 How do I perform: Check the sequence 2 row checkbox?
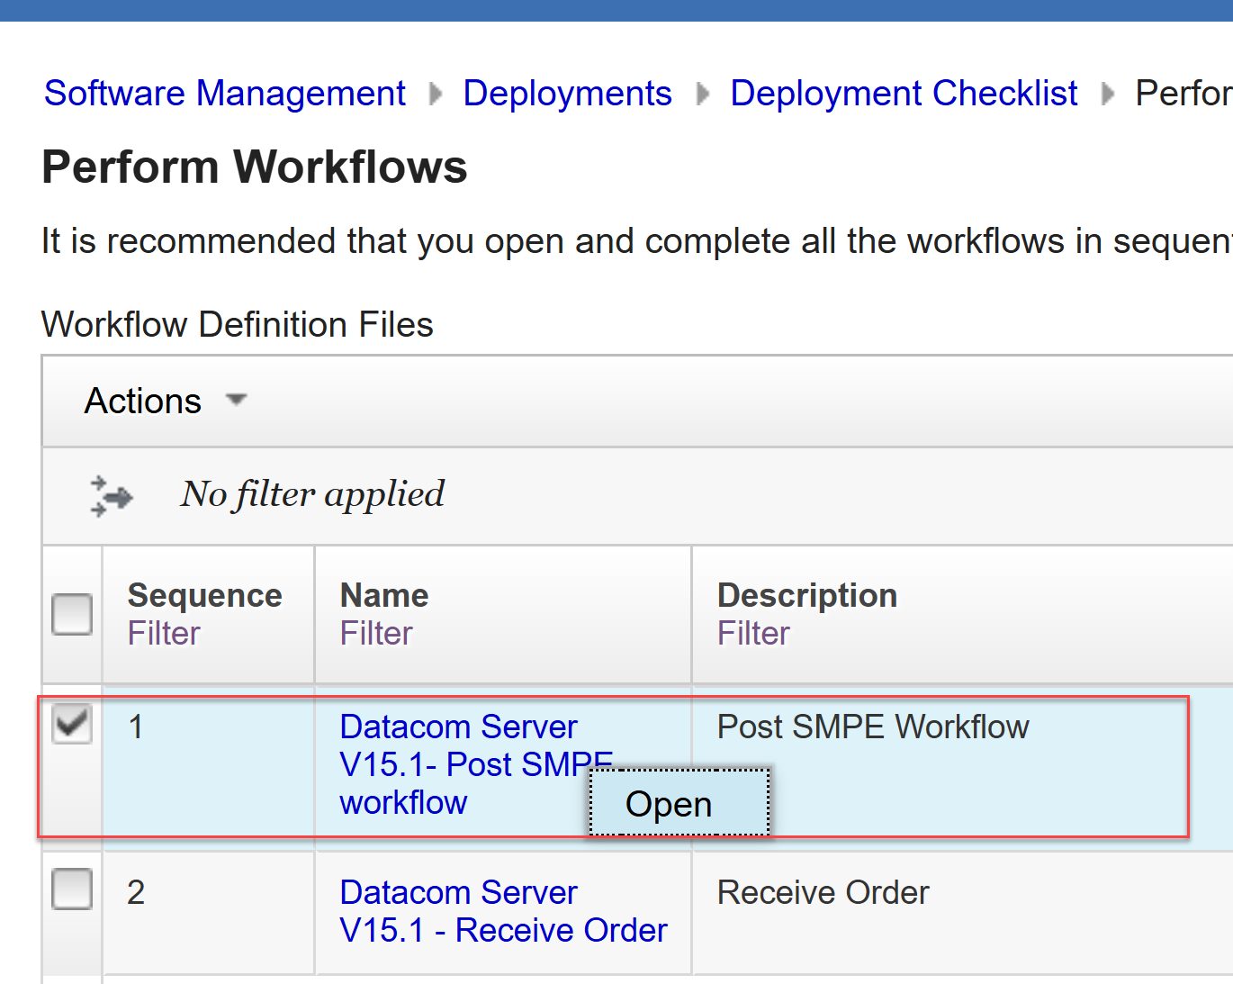(x=72, y=889)
